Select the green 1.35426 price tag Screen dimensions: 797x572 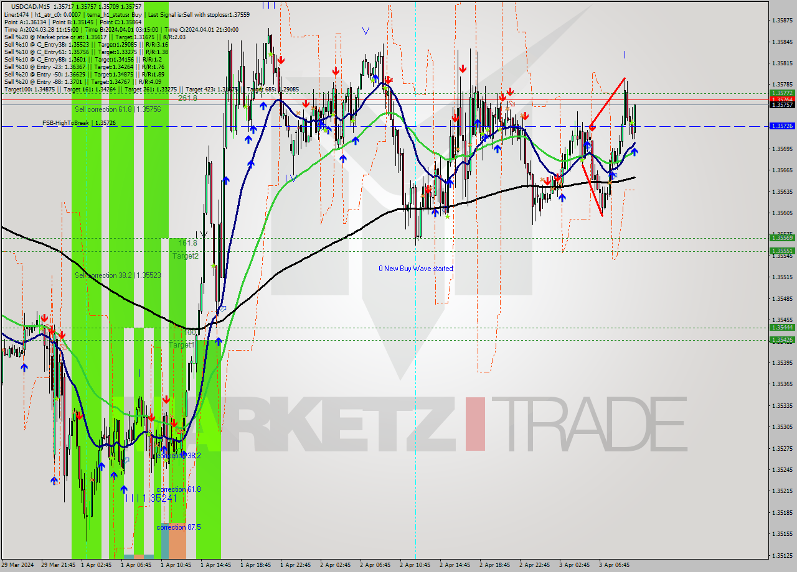point(782,340)
